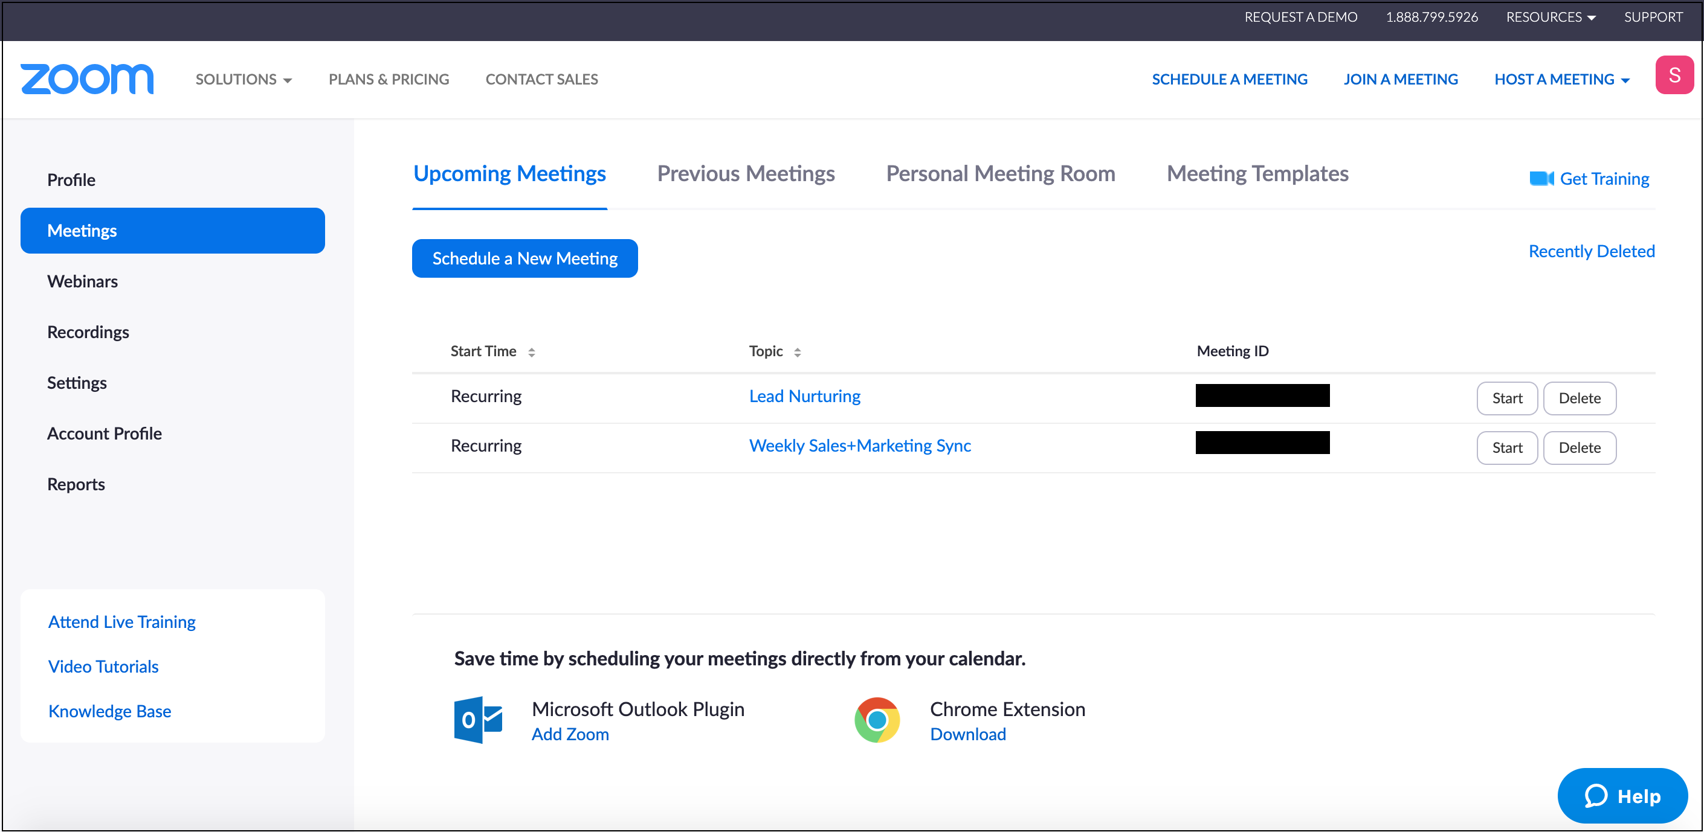The image size is (1704, 832).
Task: Delete the Weekly Sales+Marketing Sync meeting
Action: [x=1579, y=446]
